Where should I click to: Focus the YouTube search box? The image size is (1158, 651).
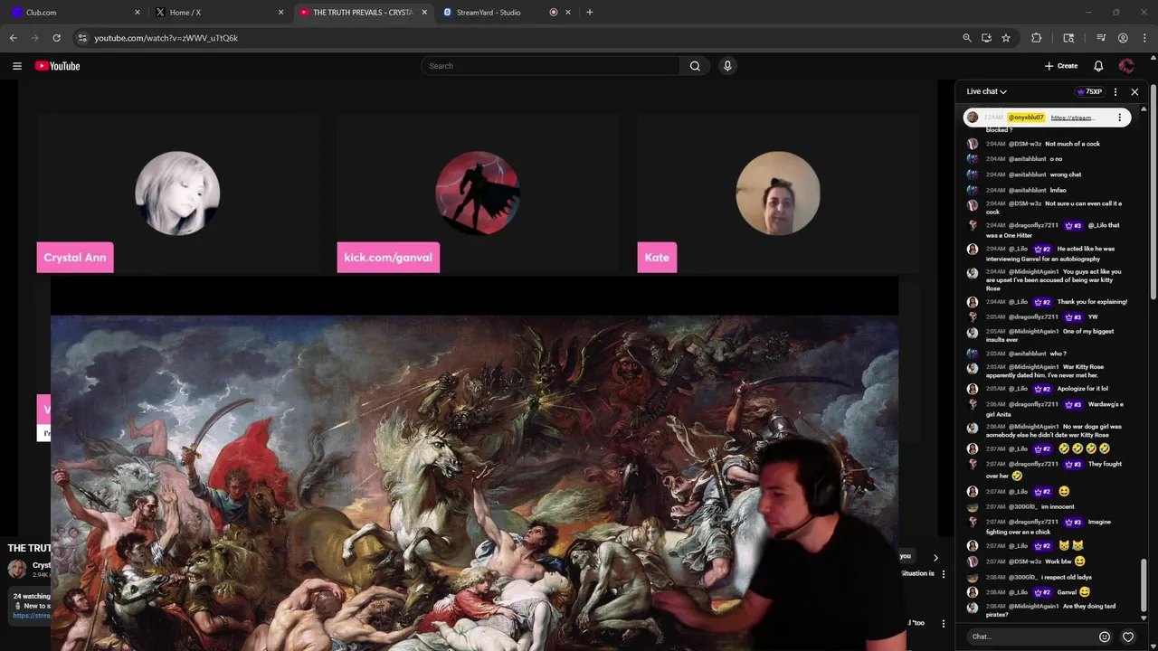[x=550, y=66]
